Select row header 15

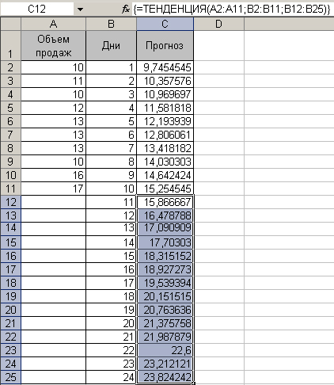coord(10,242)
